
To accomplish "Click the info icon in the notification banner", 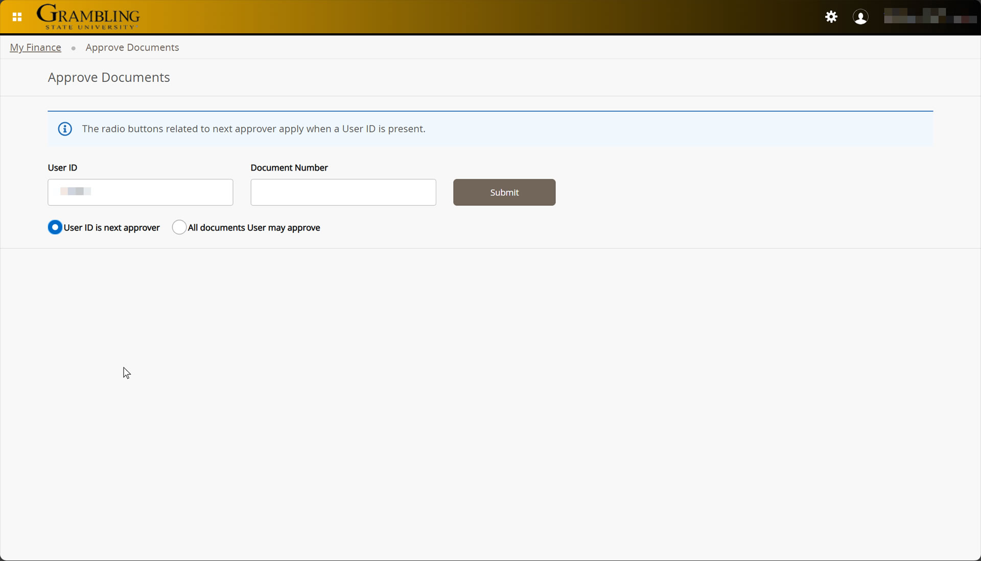I will (64, 129).
